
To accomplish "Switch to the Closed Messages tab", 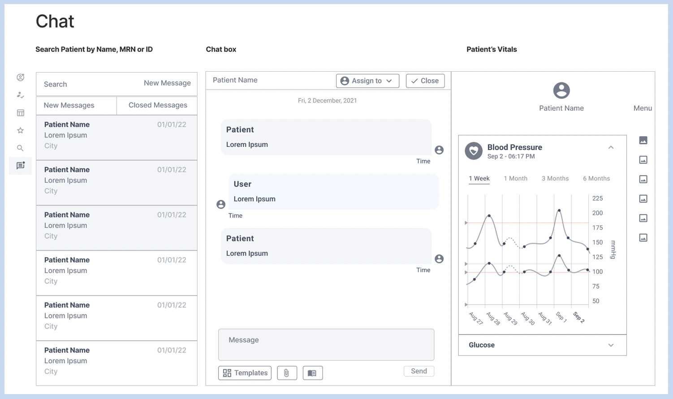I will coord(158,105).
